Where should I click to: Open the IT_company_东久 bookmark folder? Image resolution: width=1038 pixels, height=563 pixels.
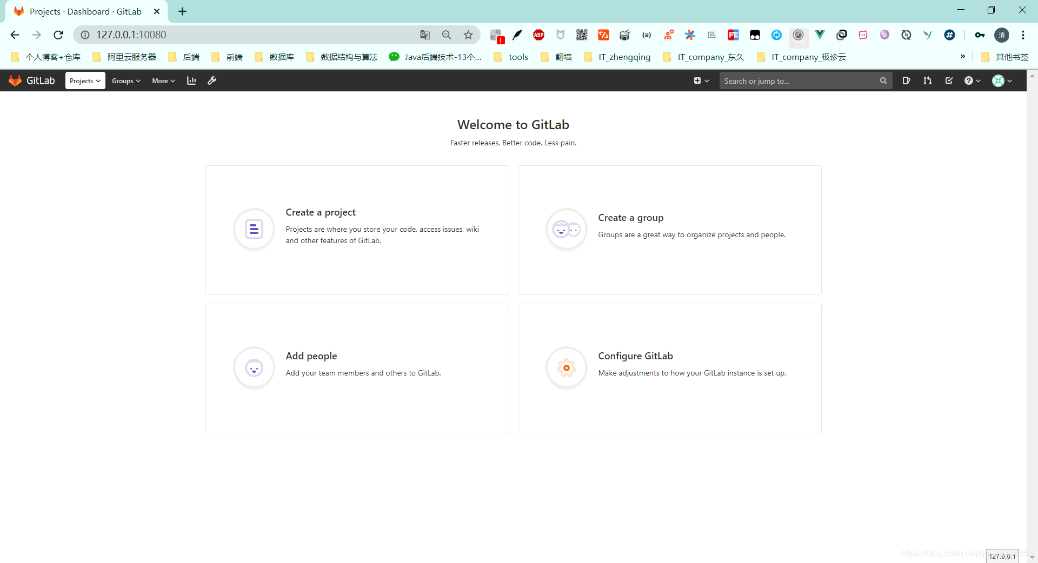[x=704, y=57]
